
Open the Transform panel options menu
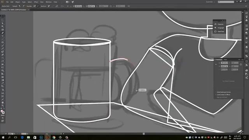click(x=242, y=59)
